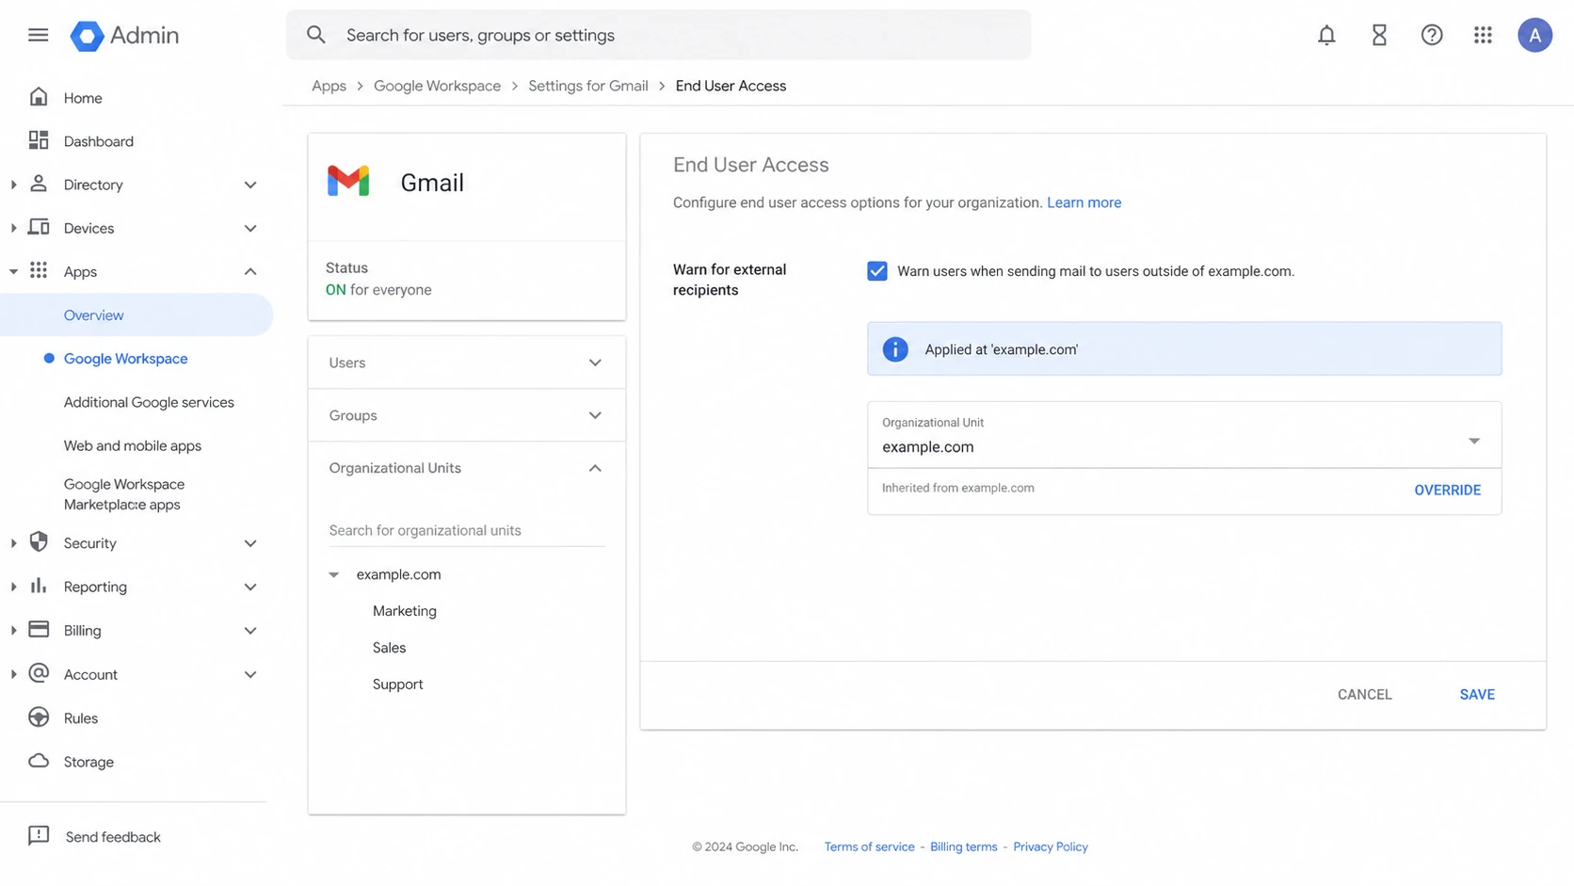Image resolution: width=1574 pixels, height=886 pixels.
Task: Open Web and mobile apps
Action: [x=133, y=445]
